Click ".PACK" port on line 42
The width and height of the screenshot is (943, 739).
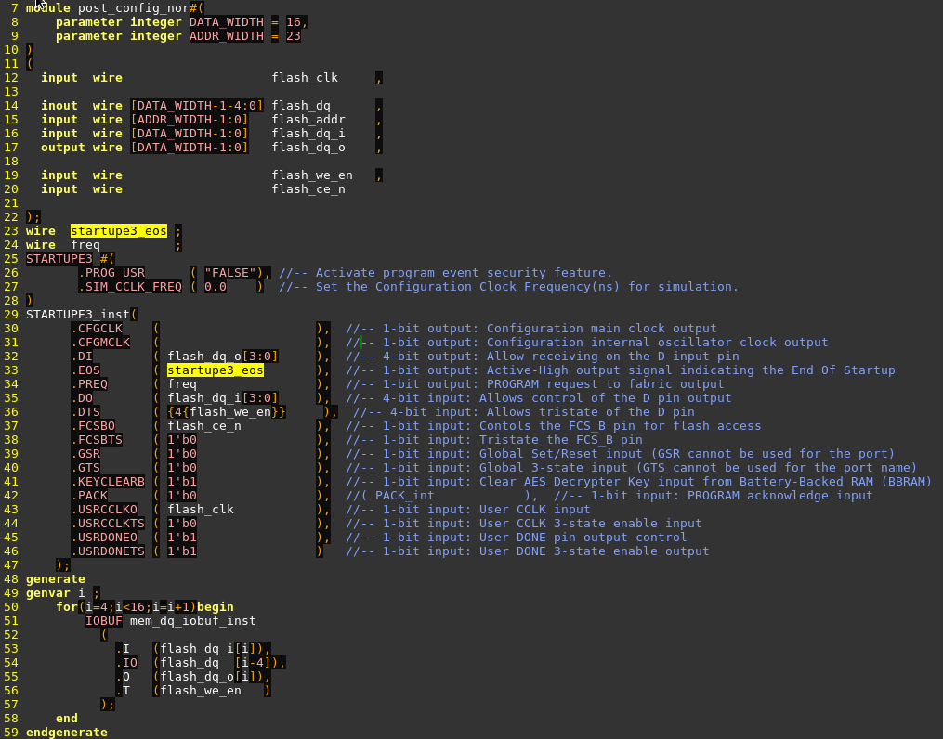pos(89,496)
